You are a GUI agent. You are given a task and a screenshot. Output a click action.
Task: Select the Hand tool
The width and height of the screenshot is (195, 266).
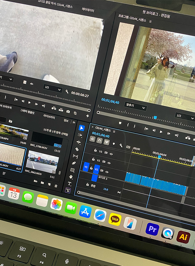pos(71,177)
